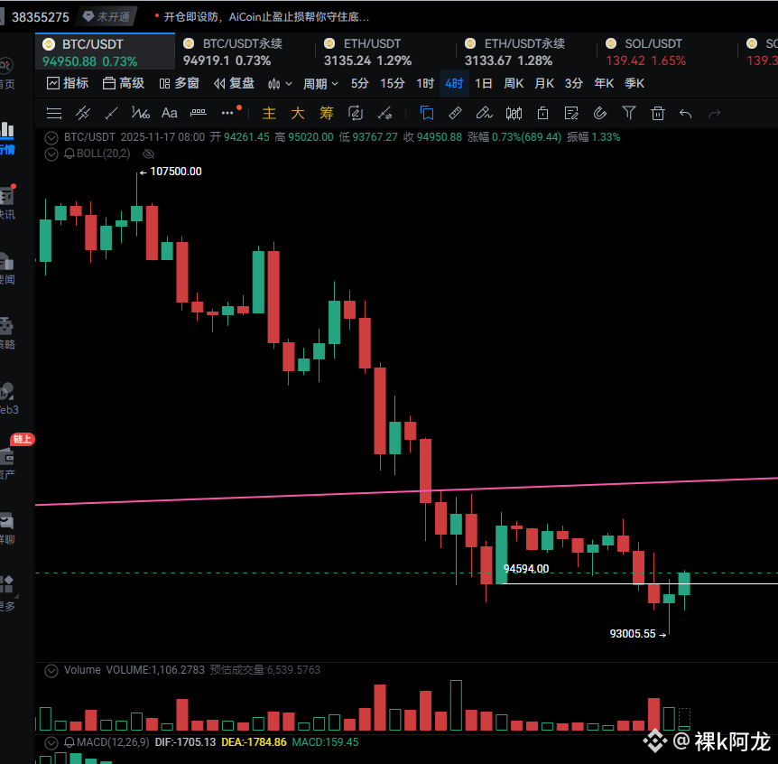Click the lock drawings icon

(542, 114)
